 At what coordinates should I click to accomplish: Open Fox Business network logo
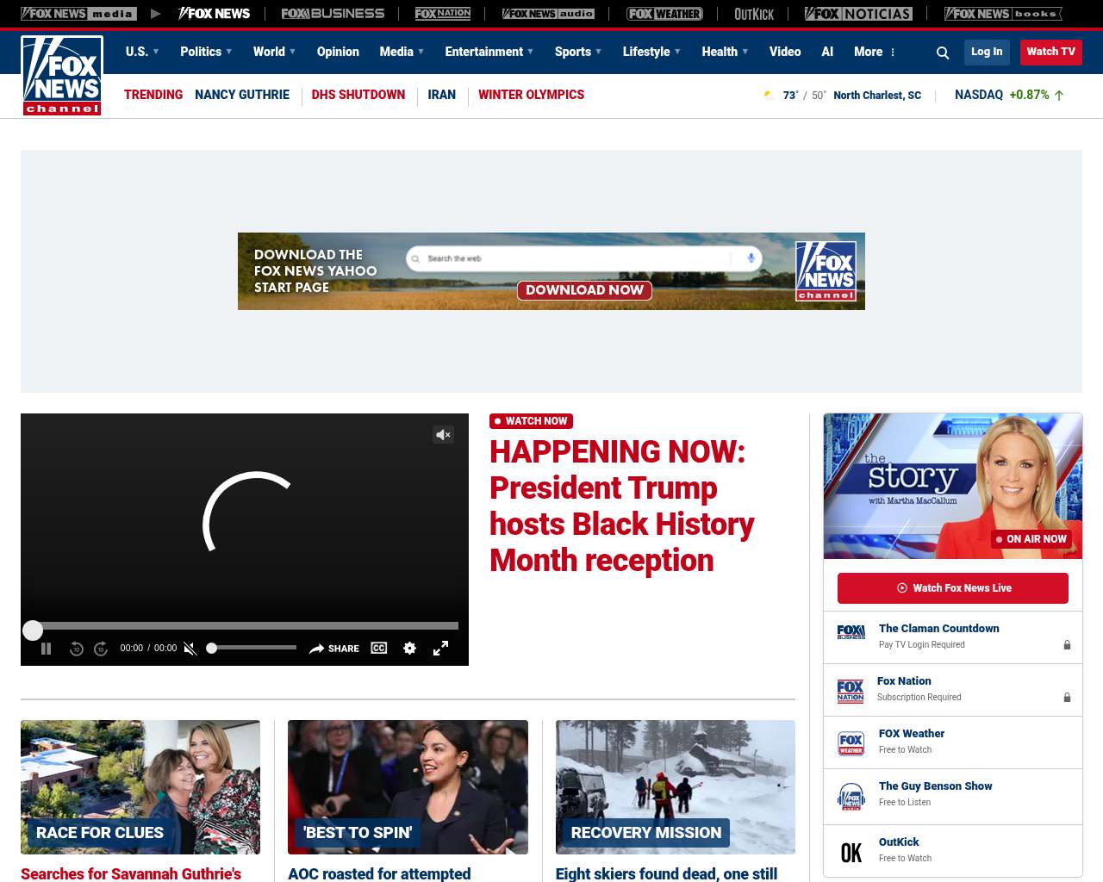click(333, 14)
